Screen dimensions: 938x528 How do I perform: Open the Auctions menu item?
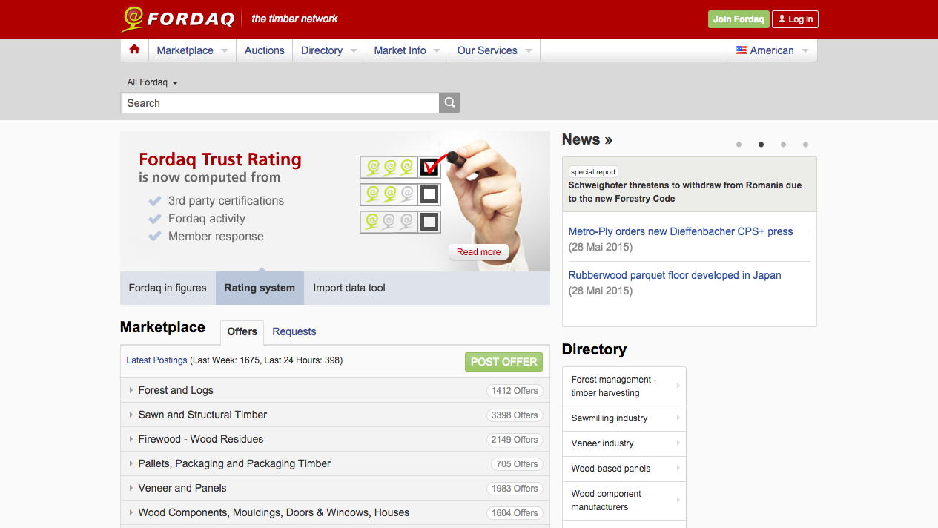264,50
